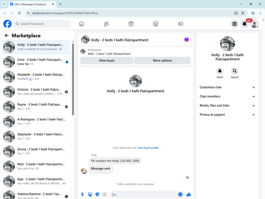The image size is (265, 199).
Task: Open the Notifications bell with 20+ badge
Action: (x=244, y=24)
